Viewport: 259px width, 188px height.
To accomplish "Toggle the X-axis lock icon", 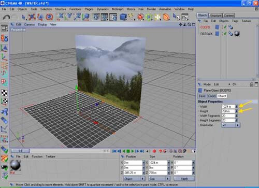I will tap(61, 17).
